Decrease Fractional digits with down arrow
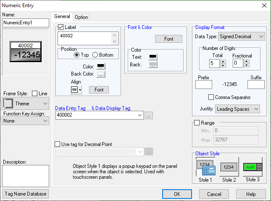The width and height of the screenshot is (271, 201). click(247, 65)
